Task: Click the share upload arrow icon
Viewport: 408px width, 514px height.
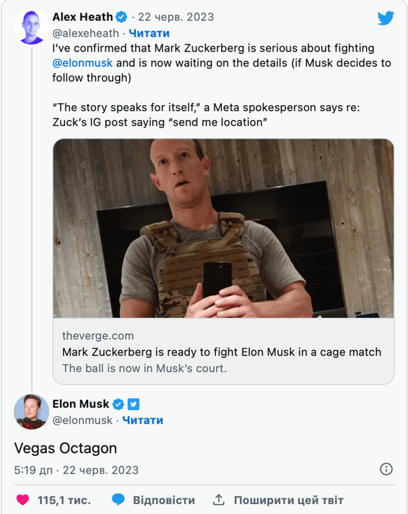Action: 218,500
